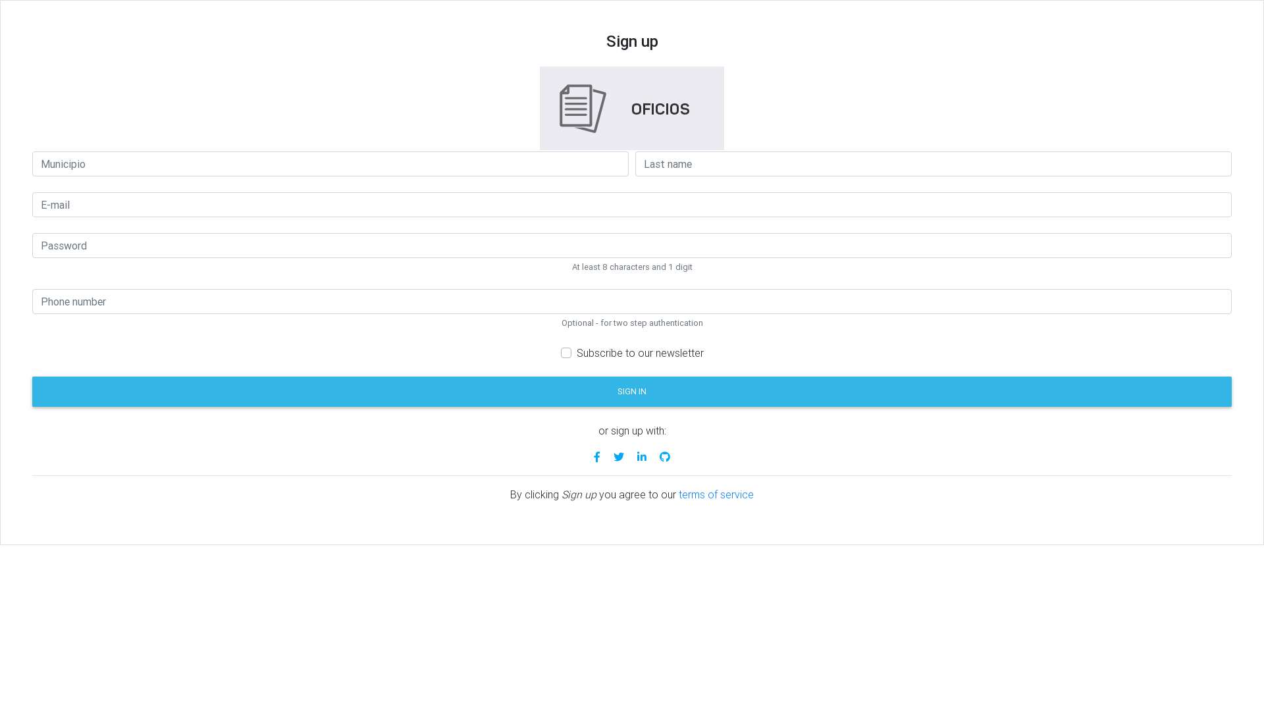The image size is (1264, 711).
Task: Click the 'Subscribe to our newsletter' label
Action: click(640, 354)
